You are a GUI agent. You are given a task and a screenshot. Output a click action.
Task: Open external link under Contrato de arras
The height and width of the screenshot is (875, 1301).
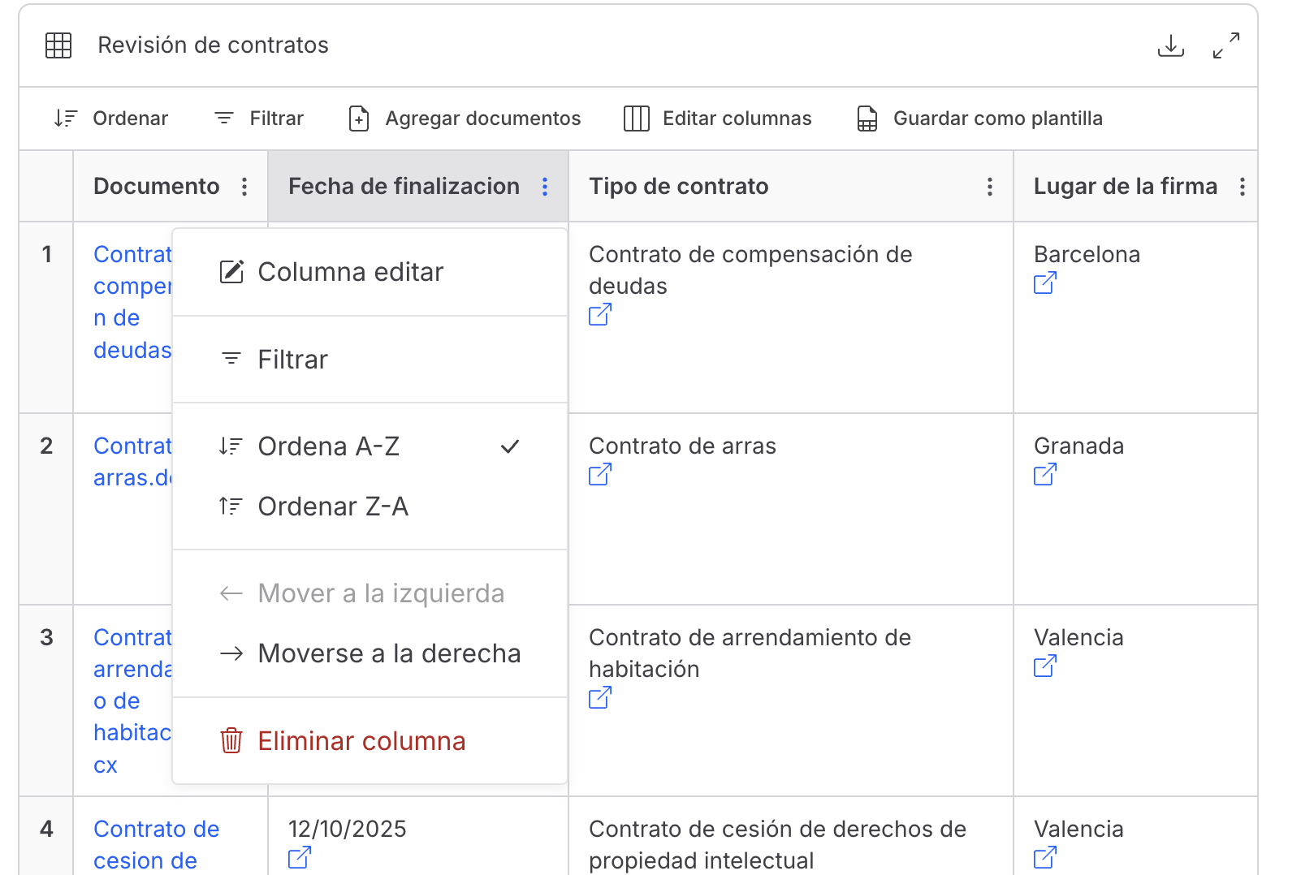599,475
